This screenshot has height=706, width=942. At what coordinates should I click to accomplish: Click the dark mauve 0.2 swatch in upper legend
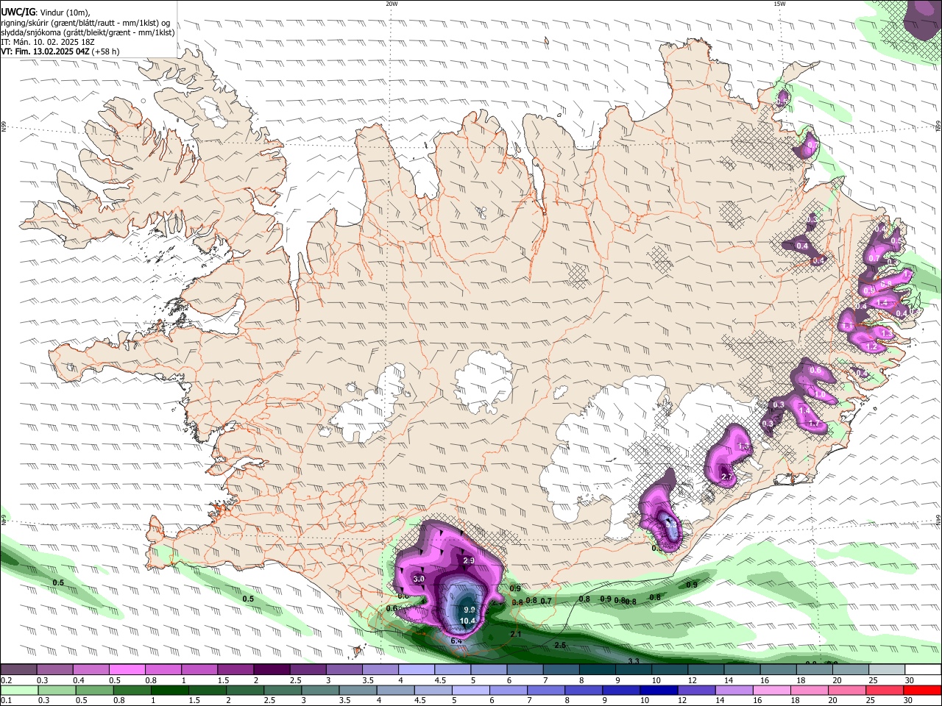click(18, 669)
